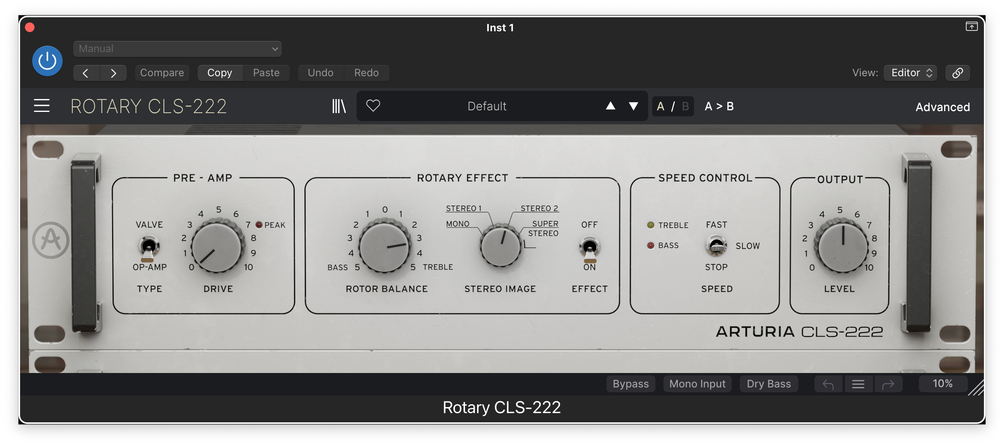Select next preset with down triangle

[x=633, y=106]
